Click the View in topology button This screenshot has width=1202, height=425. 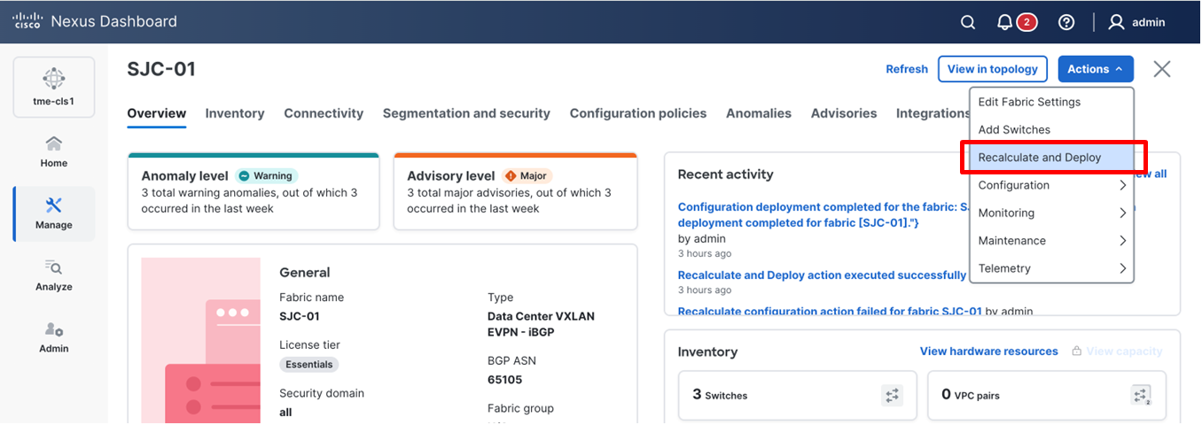992,69
